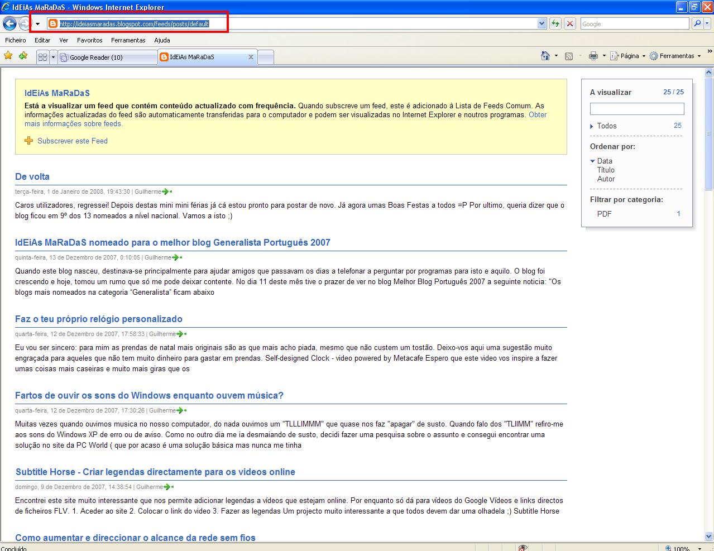This screenshot has width=714, height=551.
Task: Sort feed items by Data
Action: pyautogui.click(x=605, y=161)
